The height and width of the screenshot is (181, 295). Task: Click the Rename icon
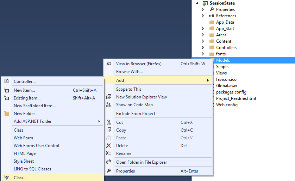tap(109, 153)
